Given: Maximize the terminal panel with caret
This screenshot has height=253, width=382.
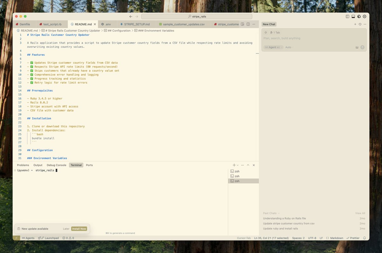Looking at the screenshot, I should point(248,165).
